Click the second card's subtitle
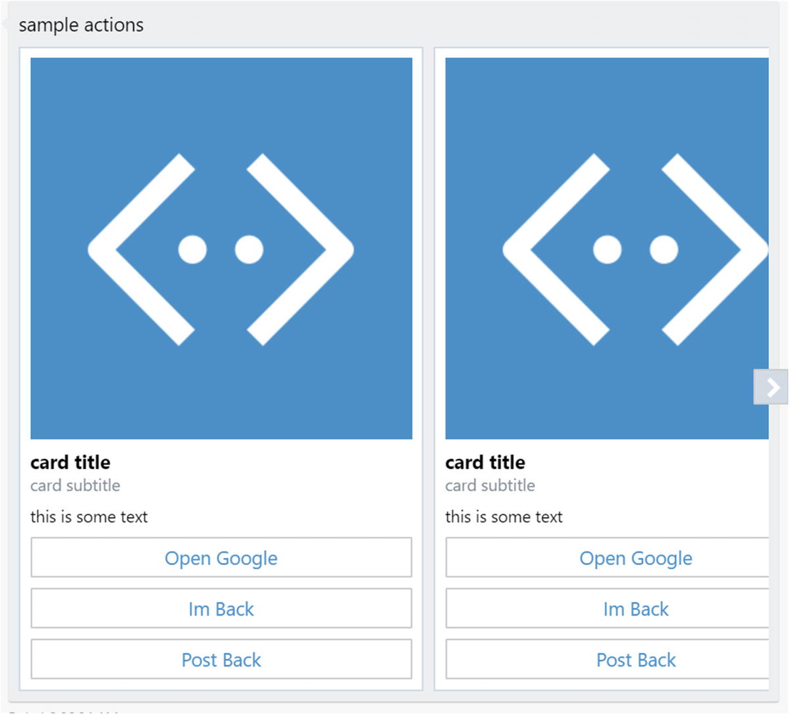The width and height of the screenshot is (790, 715). tap(490, 485)
